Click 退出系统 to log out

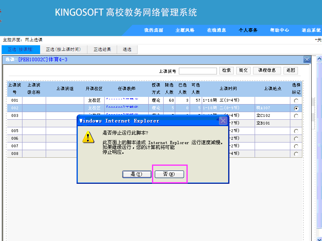[x=311, y=30]
